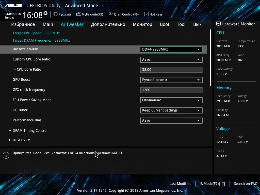Click the settings list vertical scrollbar
260x195 pixels.
point(210,58)
